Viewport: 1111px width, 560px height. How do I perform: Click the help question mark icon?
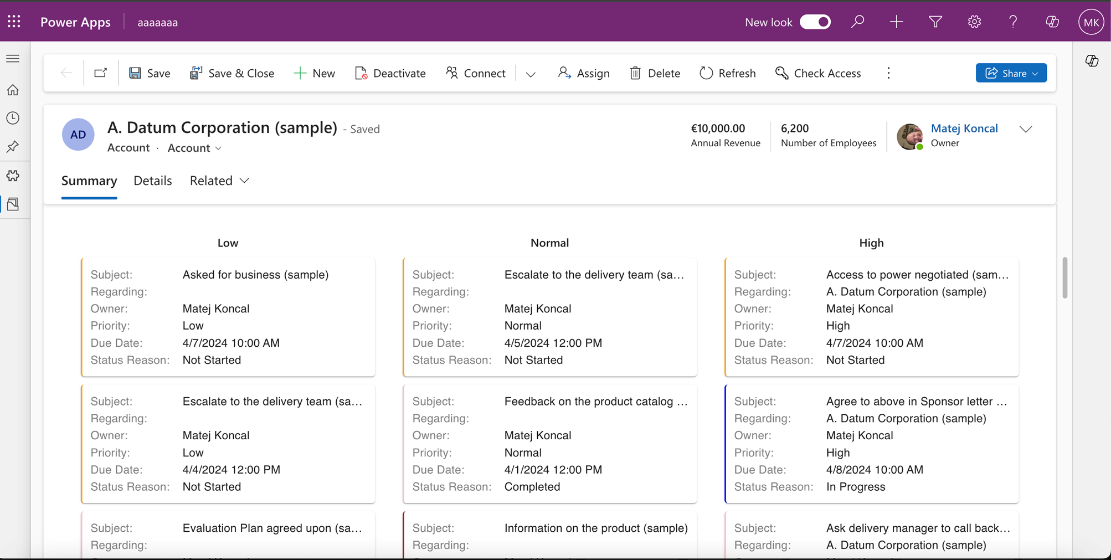tap(1013, 22)
